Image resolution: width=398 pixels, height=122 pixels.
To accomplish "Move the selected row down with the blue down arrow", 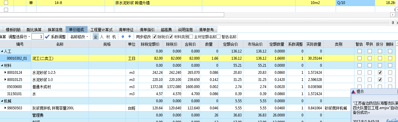I will pos(129,36).
